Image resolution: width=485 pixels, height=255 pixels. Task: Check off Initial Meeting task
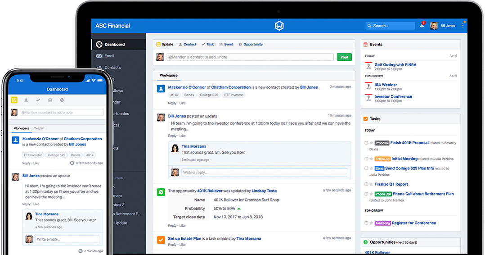366,159
